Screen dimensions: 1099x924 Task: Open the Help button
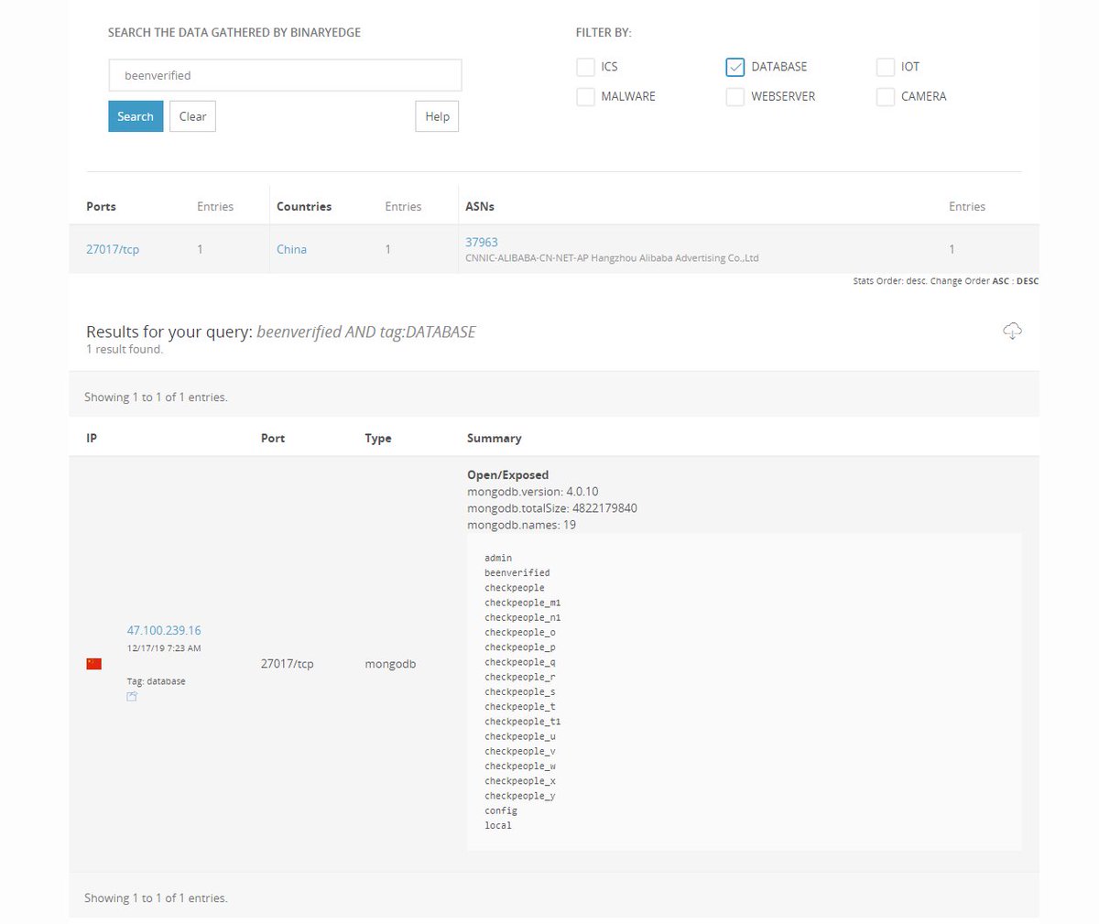(x=437, y=116)
